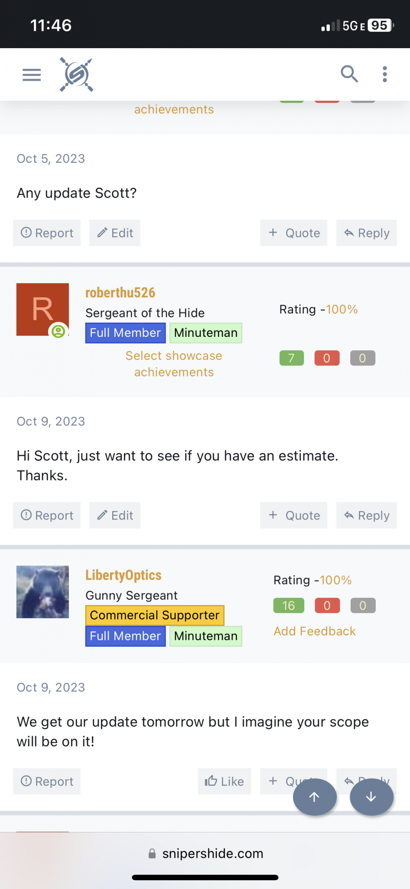This screenshot has width=410, height=889.
Task: Reply to the Oct 5 post
Action: pyautogui.click(x=367, y=233)
